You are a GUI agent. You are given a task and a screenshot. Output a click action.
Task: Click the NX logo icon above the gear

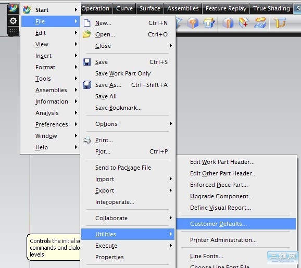click(13, 8)
